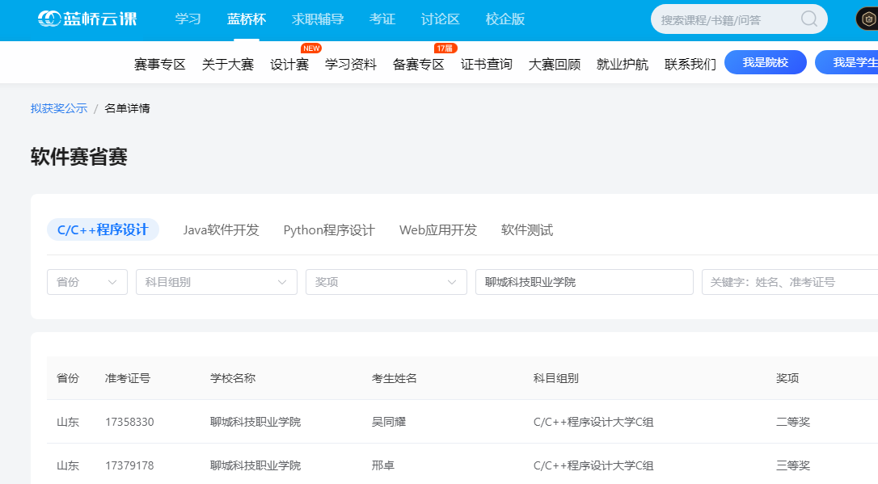This screenshot has width=878, height=484.
Task: Open the Web应用开发 tab
Action: pyautogui.click(x=438, y=230)
